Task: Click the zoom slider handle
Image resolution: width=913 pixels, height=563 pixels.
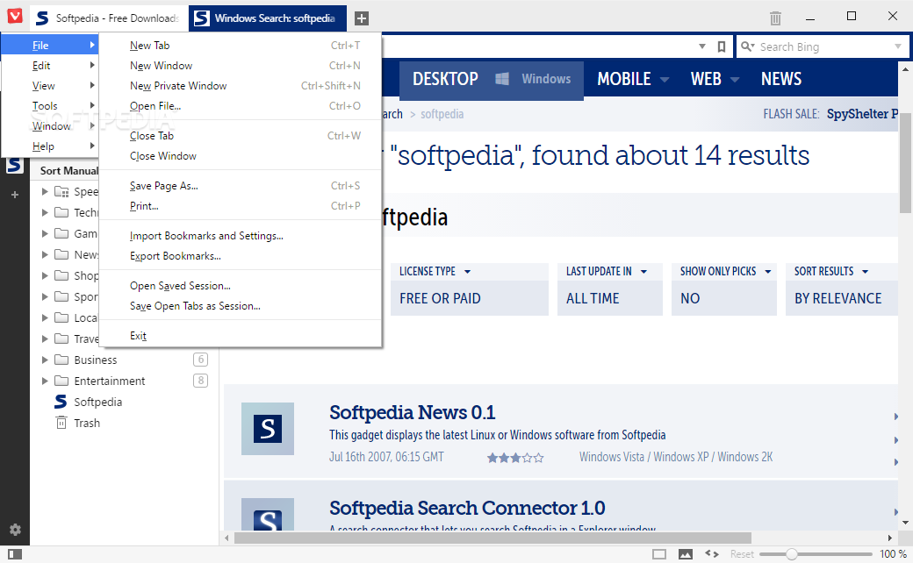Action: pyautogui.click(x=791, y=554)
